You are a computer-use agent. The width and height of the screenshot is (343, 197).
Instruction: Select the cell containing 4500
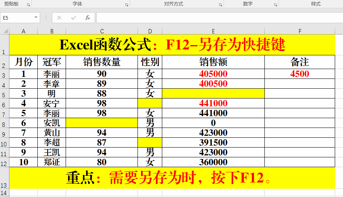[x=300, y=74]
